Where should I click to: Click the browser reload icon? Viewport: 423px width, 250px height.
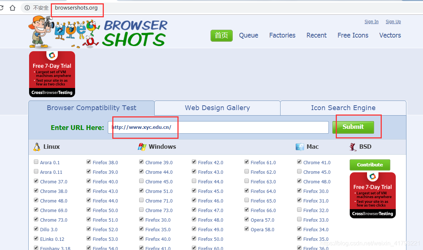tap(1, 8)
